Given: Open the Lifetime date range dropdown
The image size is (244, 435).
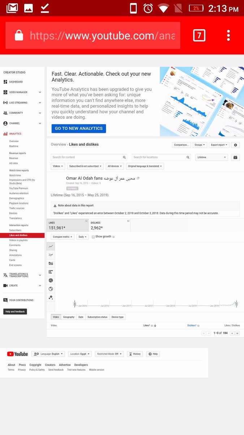Looking at the screenshot, I should (212, 157).
